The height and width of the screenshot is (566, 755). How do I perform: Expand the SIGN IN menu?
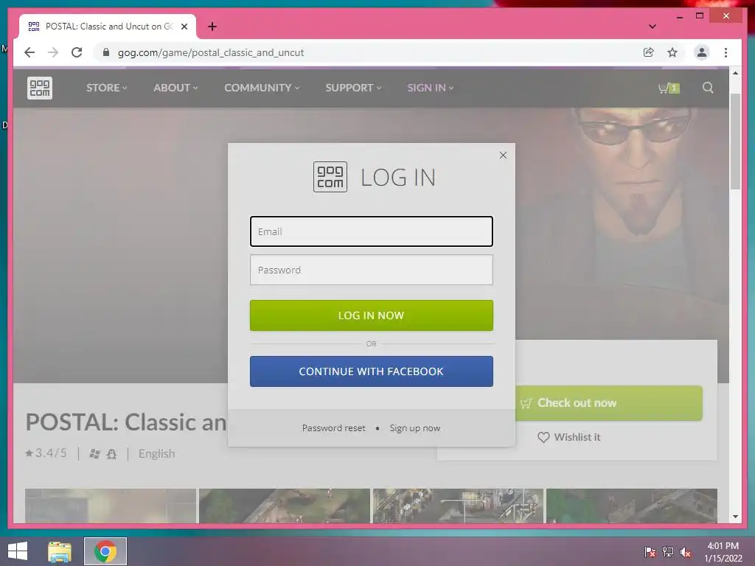coord(430,88)
